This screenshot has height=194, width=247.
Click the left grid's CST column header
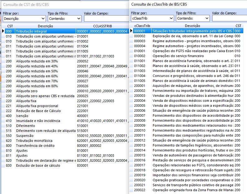pos(10,26)
